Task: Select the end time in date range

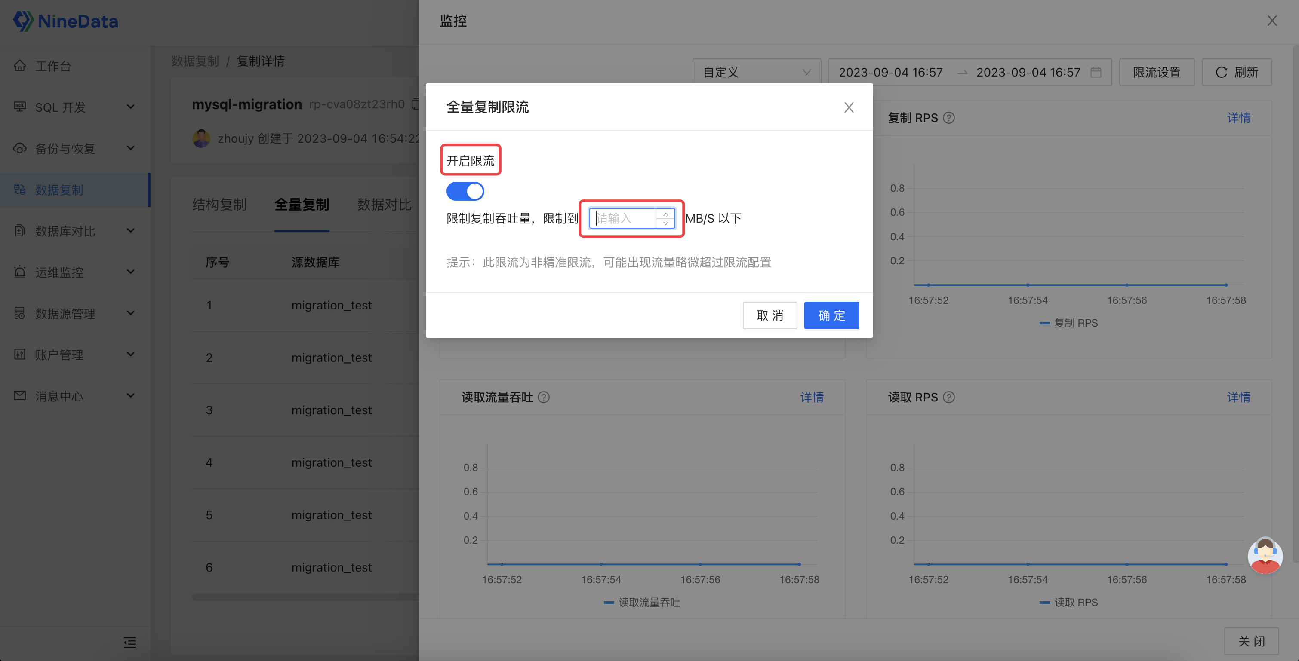Action: 1028,72
